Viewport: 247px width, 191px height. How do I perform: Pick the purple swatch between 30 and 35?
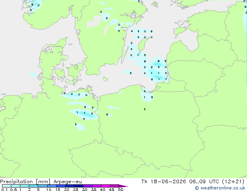[88, 186]
